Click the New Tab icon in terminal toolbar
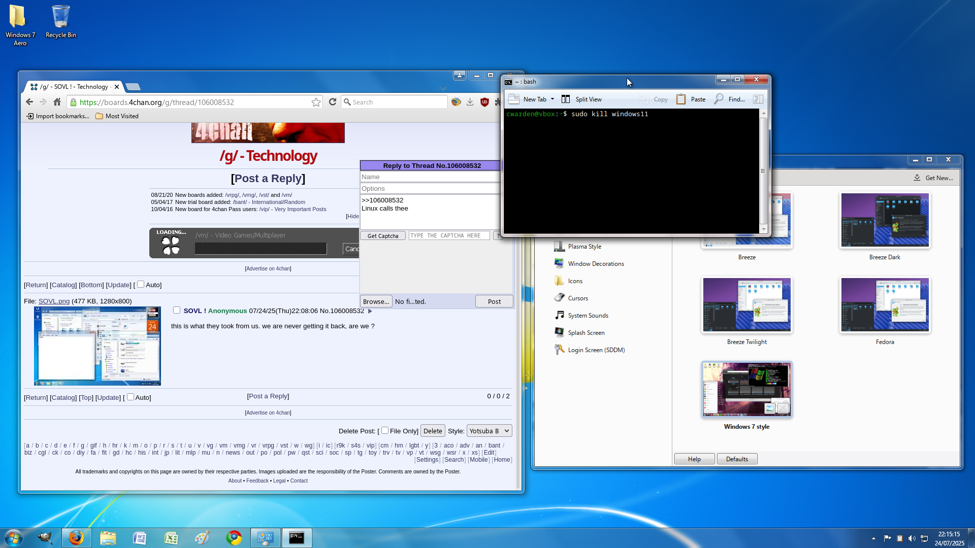Screen dimensions: 975x548 coord(514,99)
